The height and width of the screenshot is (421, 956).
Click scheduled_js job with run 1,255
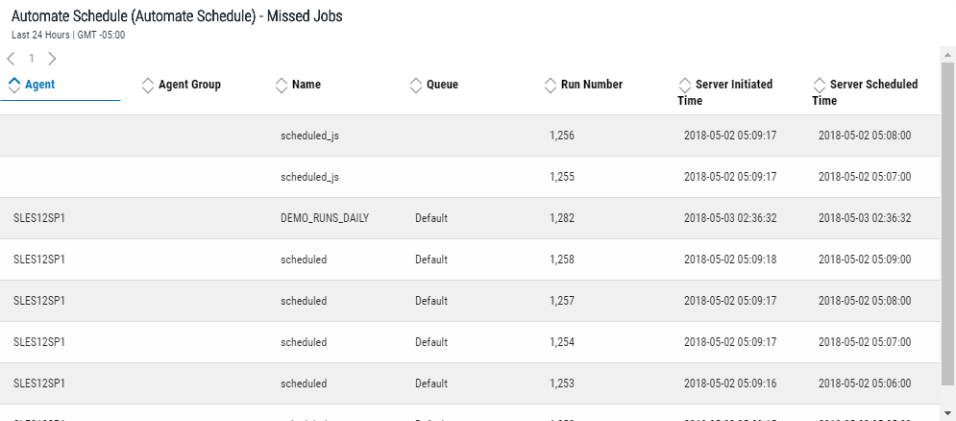(x=309, y=177)
